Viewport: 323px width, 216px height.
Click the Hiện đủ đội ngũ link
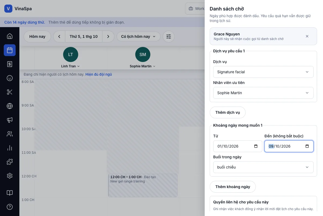99,74
